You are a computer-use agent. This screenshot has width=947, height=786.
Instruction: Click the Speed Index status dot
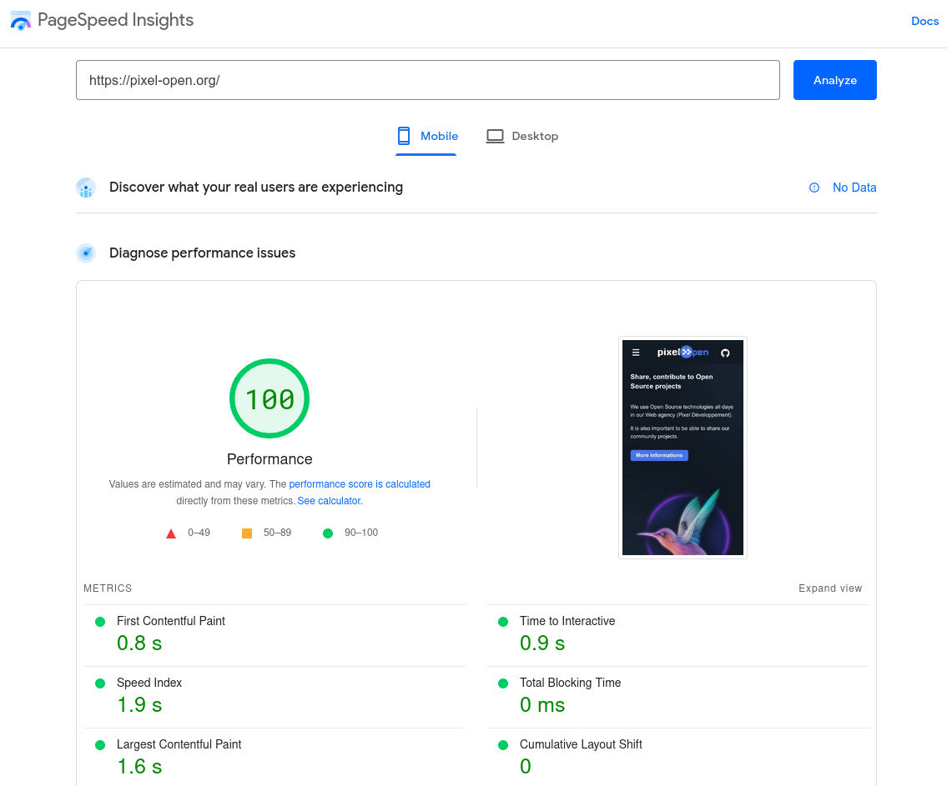tap(100, 683)
